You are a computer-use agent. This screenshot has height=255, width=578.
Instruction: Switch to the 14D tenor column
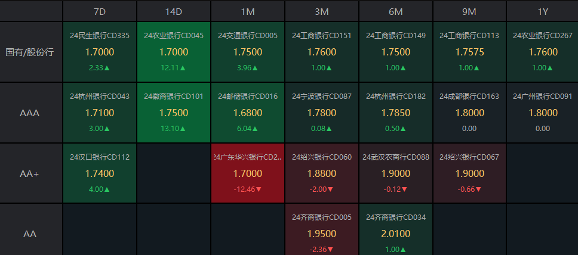pyautogui.click(x=174, y=11)
